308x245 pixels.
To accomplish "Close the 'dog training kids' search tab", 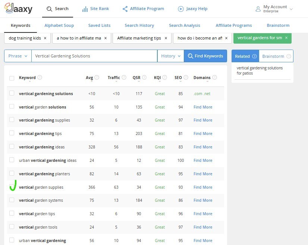I will click(x=45, y=38).
